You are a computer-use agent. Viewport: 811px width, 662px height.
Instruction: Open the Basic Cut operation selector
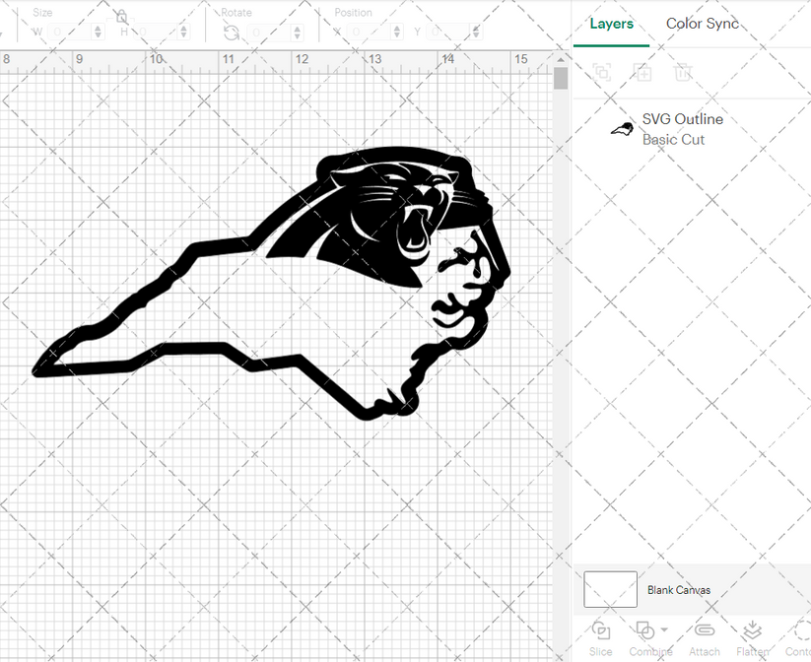(673, 139)
